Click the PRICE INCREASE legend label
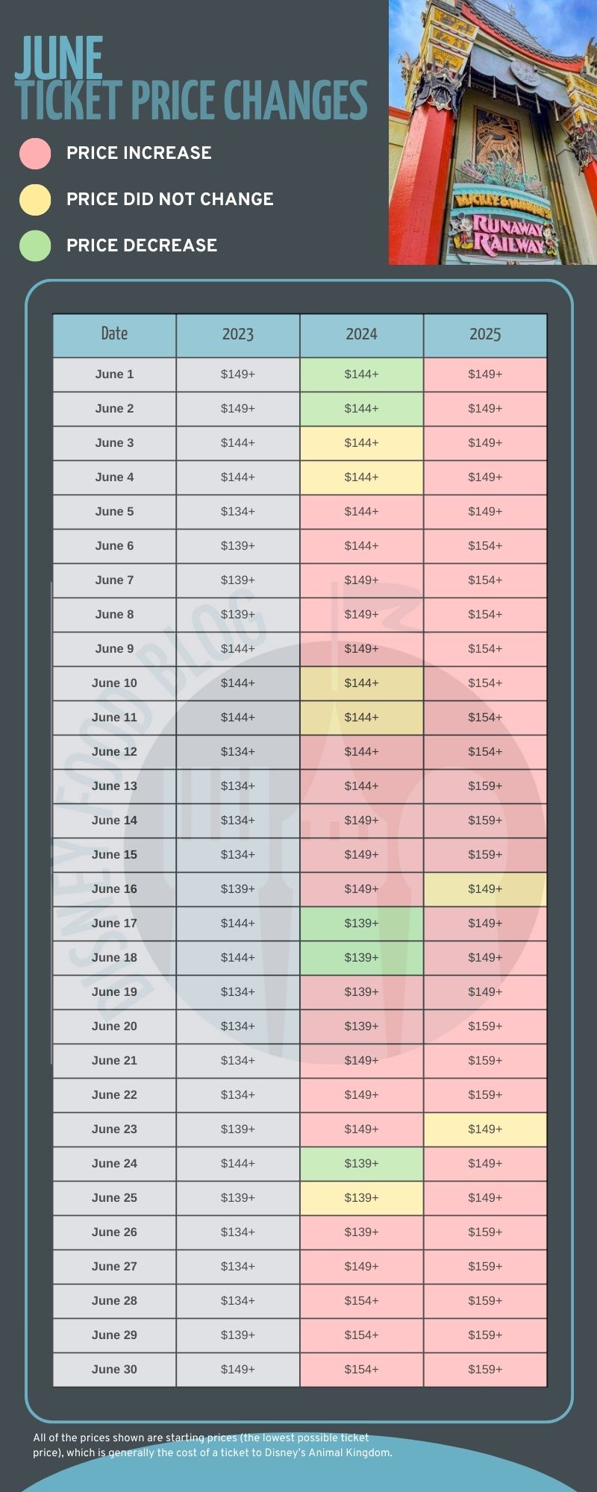The width and height of the screenshot is (597, 1492). [x=139, y=153]
